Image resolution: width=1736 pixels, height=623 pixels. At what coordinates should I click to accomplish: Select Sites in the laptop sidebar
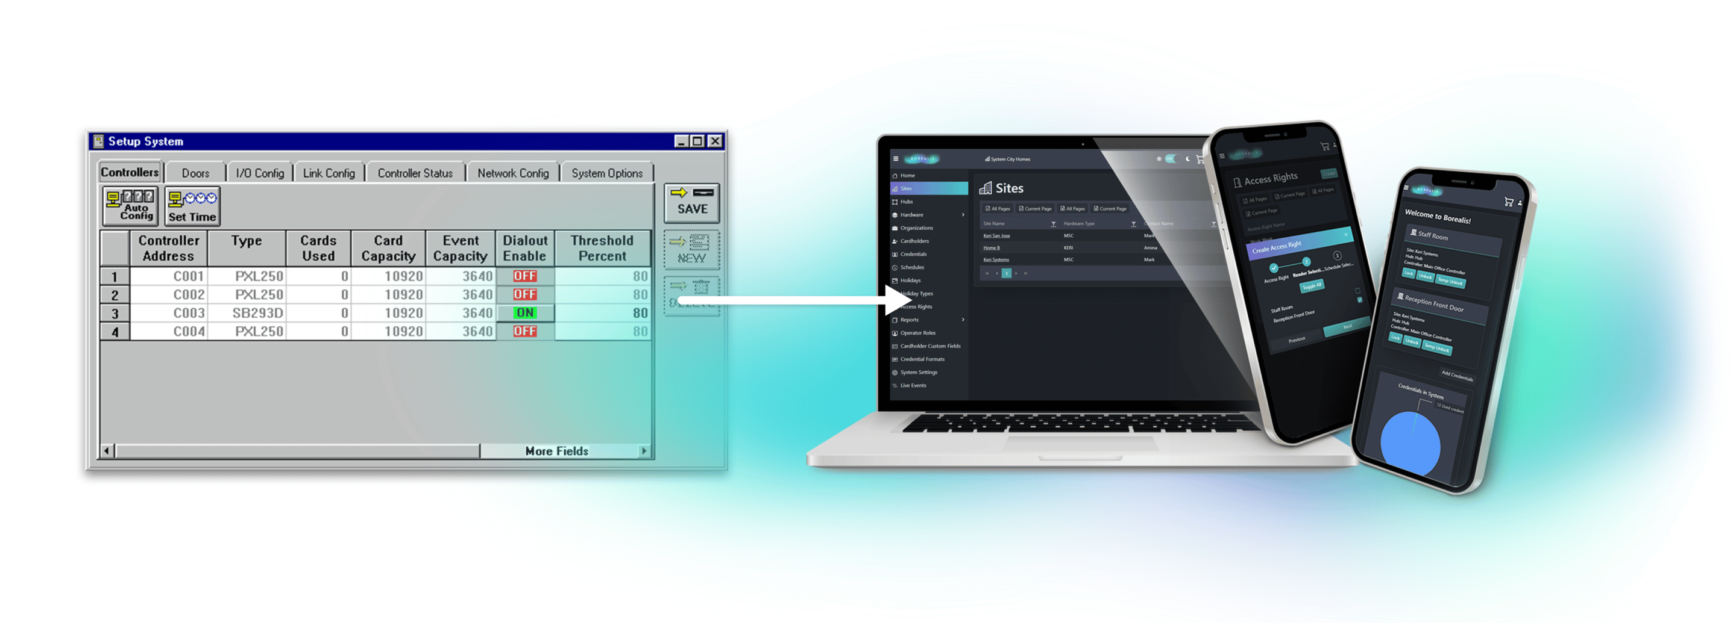coord(929,189)
